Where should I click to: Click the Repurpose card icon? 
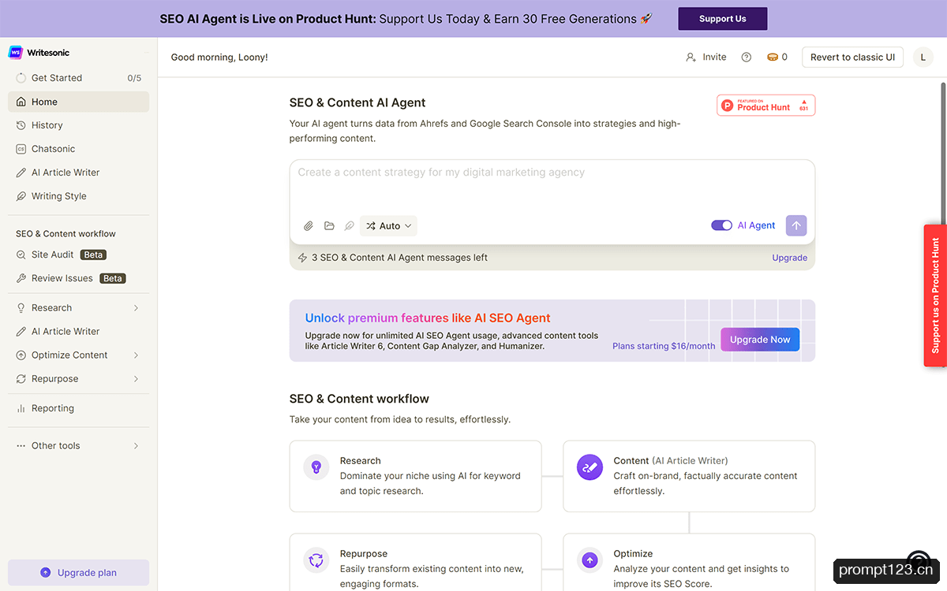[x=316, y=560]
